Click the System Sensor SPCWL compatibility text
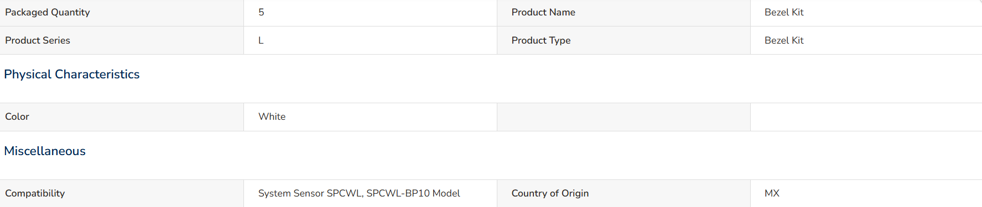Viewport: 982px width, 207px height. [310, 193]
